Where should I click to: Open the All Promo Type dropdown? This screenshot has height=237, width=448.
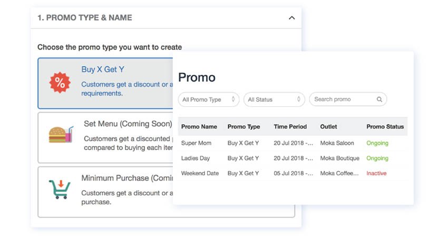(209, 100)
